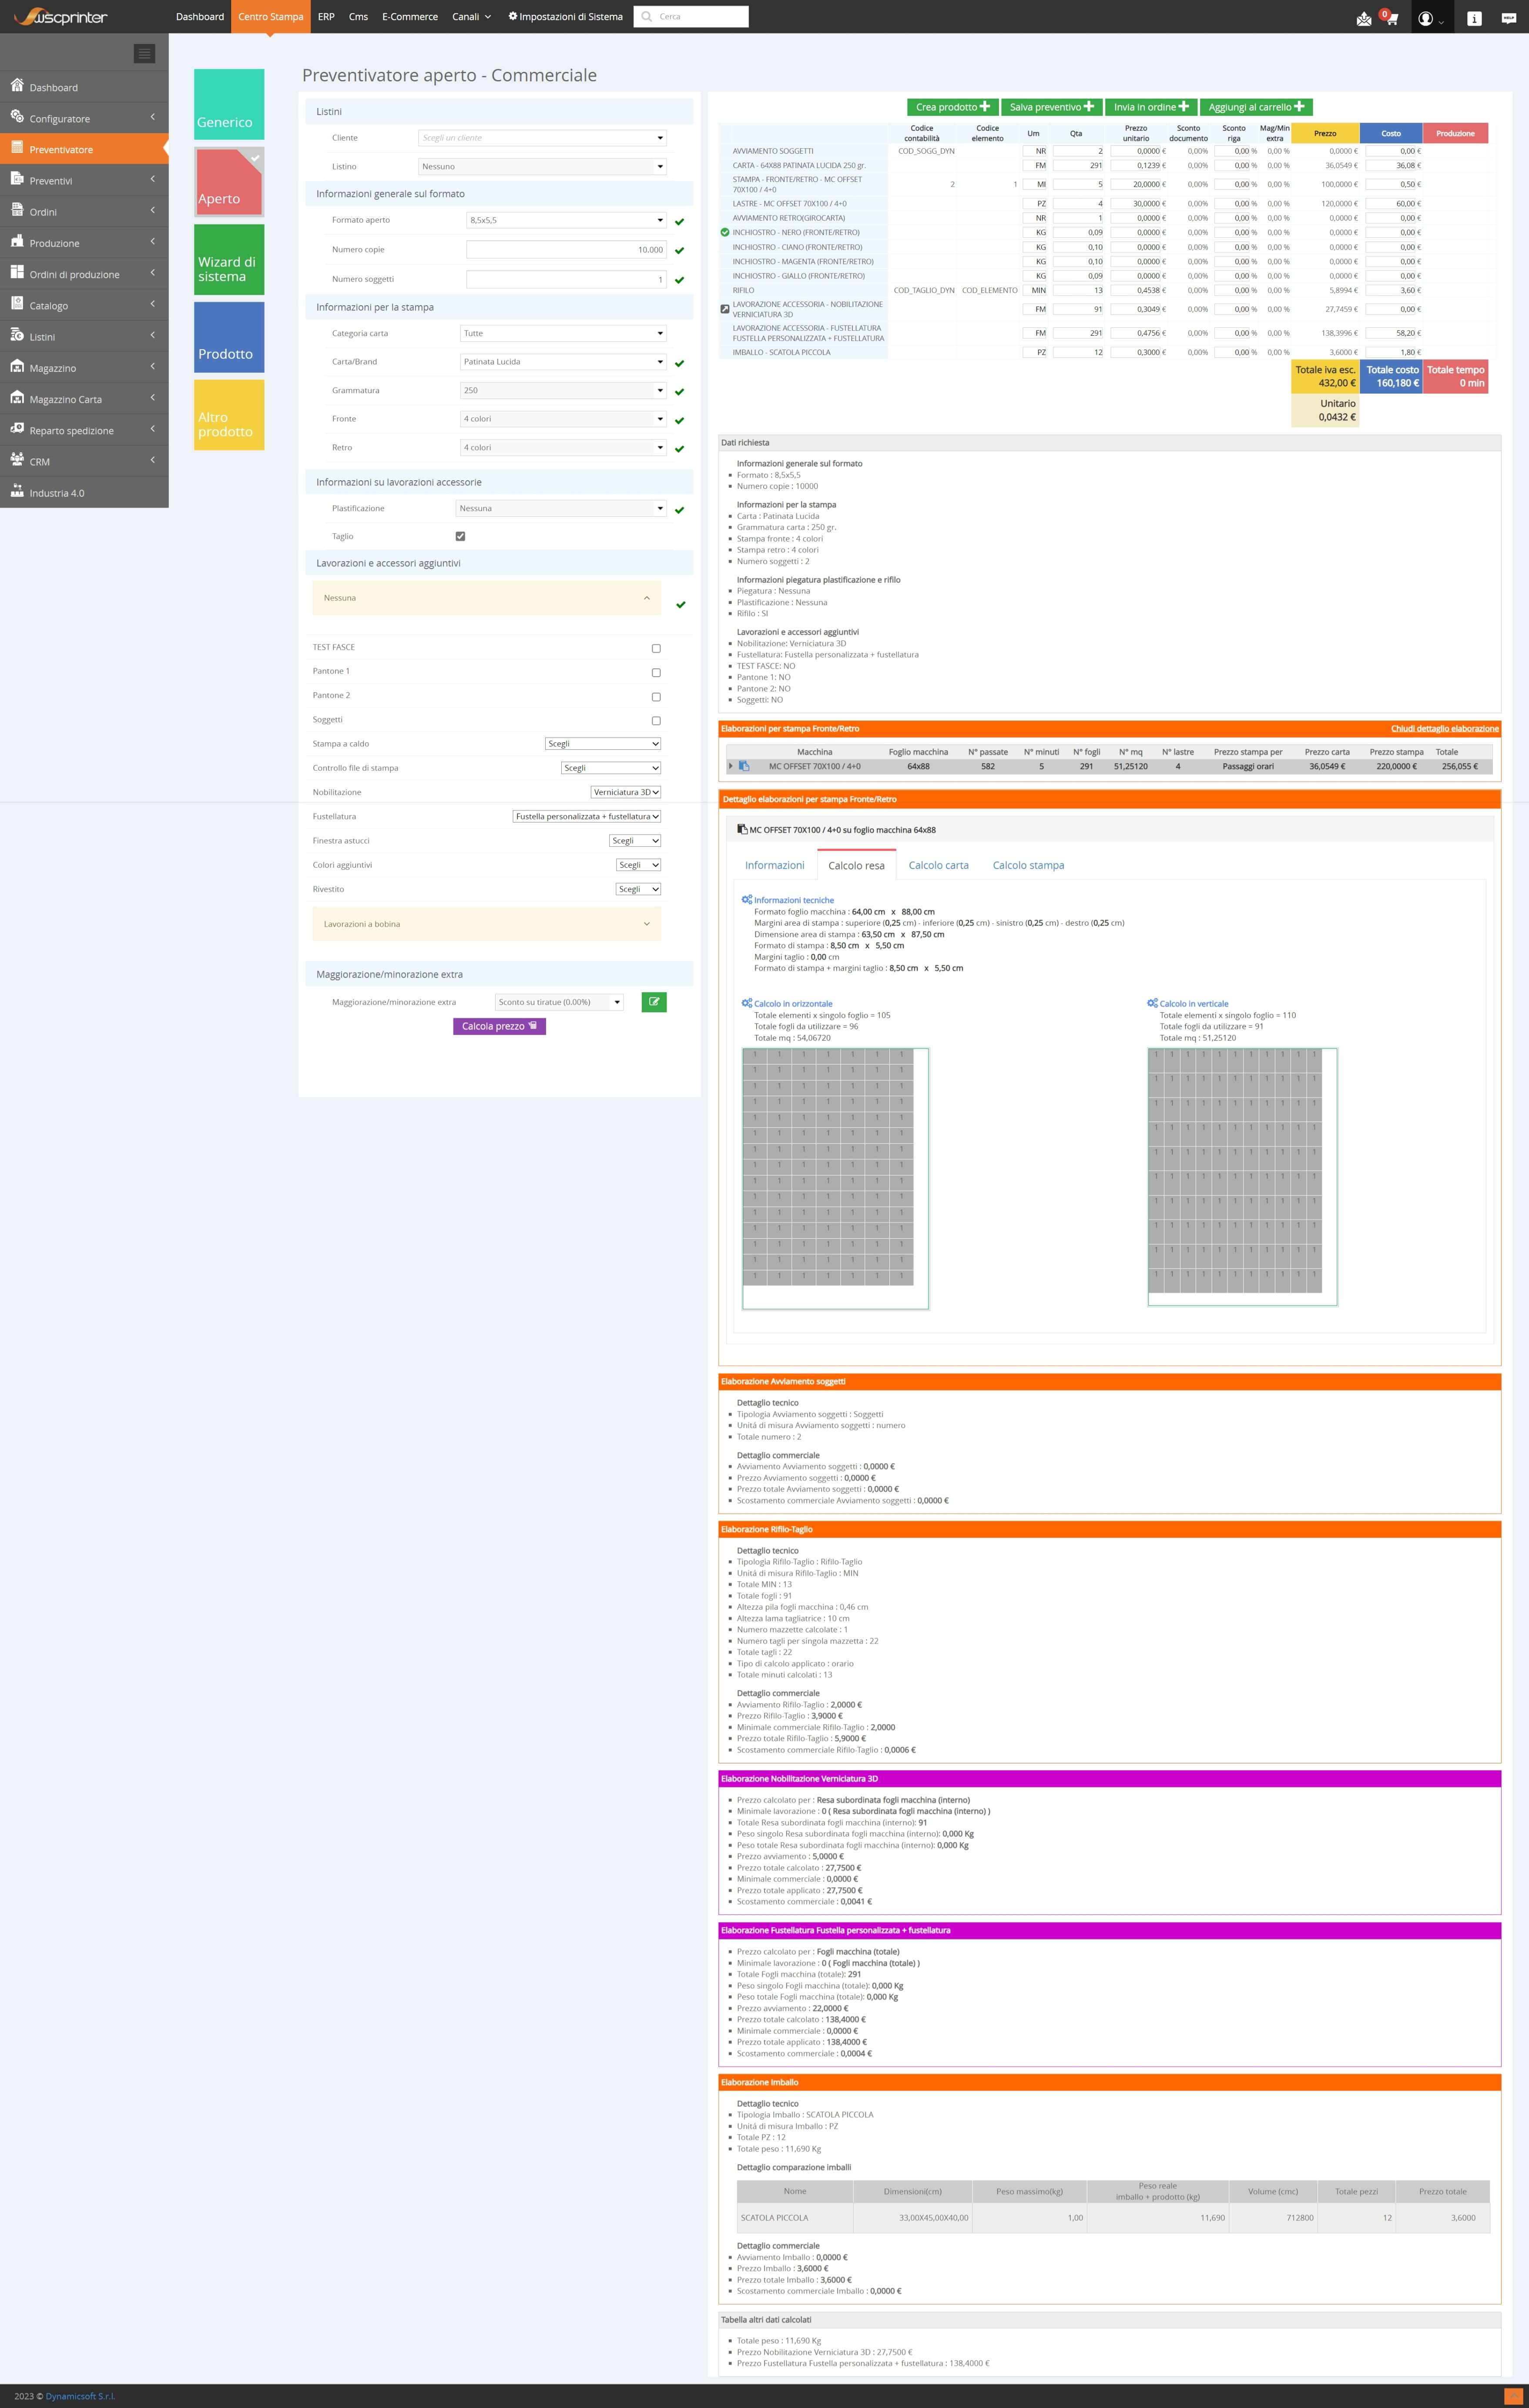Open Reparto spedizione in sidebar
This screenshot has height=2408, width=1529.
pos(84,430)
